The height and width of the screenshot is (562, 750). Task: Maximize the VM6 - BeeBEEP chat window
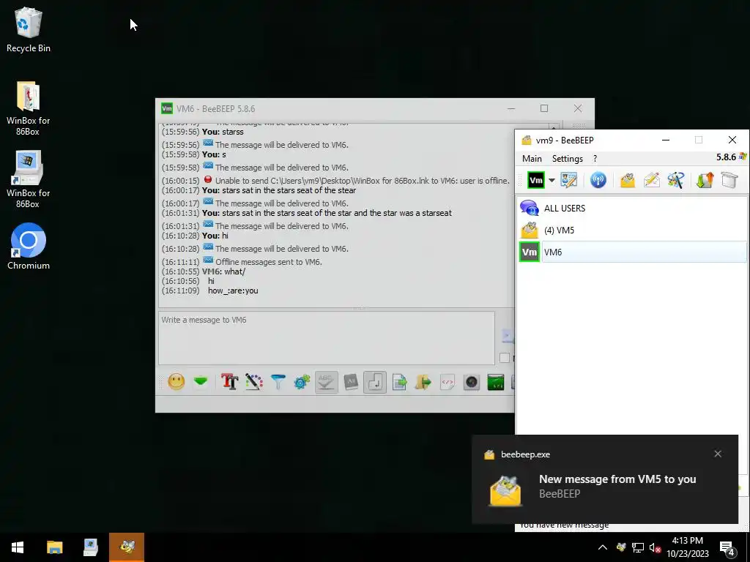click(x=544, y=108)
